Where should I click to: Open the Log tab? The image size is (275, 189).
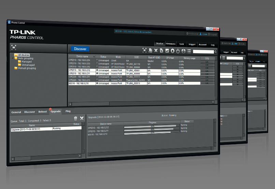(x=213, y=45)
